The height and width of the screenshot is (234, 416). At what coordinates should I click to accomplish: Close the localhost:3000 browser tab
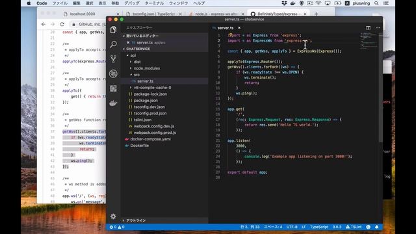[118, 14]
